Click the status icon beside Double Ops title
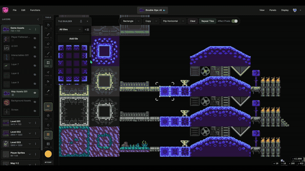The height and width of the screenshot is (171, 305). click(164, 10)
